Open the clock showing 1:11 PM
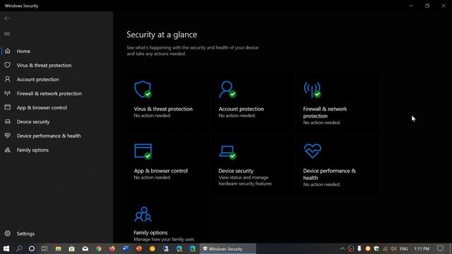The image size is (452, 254). click(422, 248)
